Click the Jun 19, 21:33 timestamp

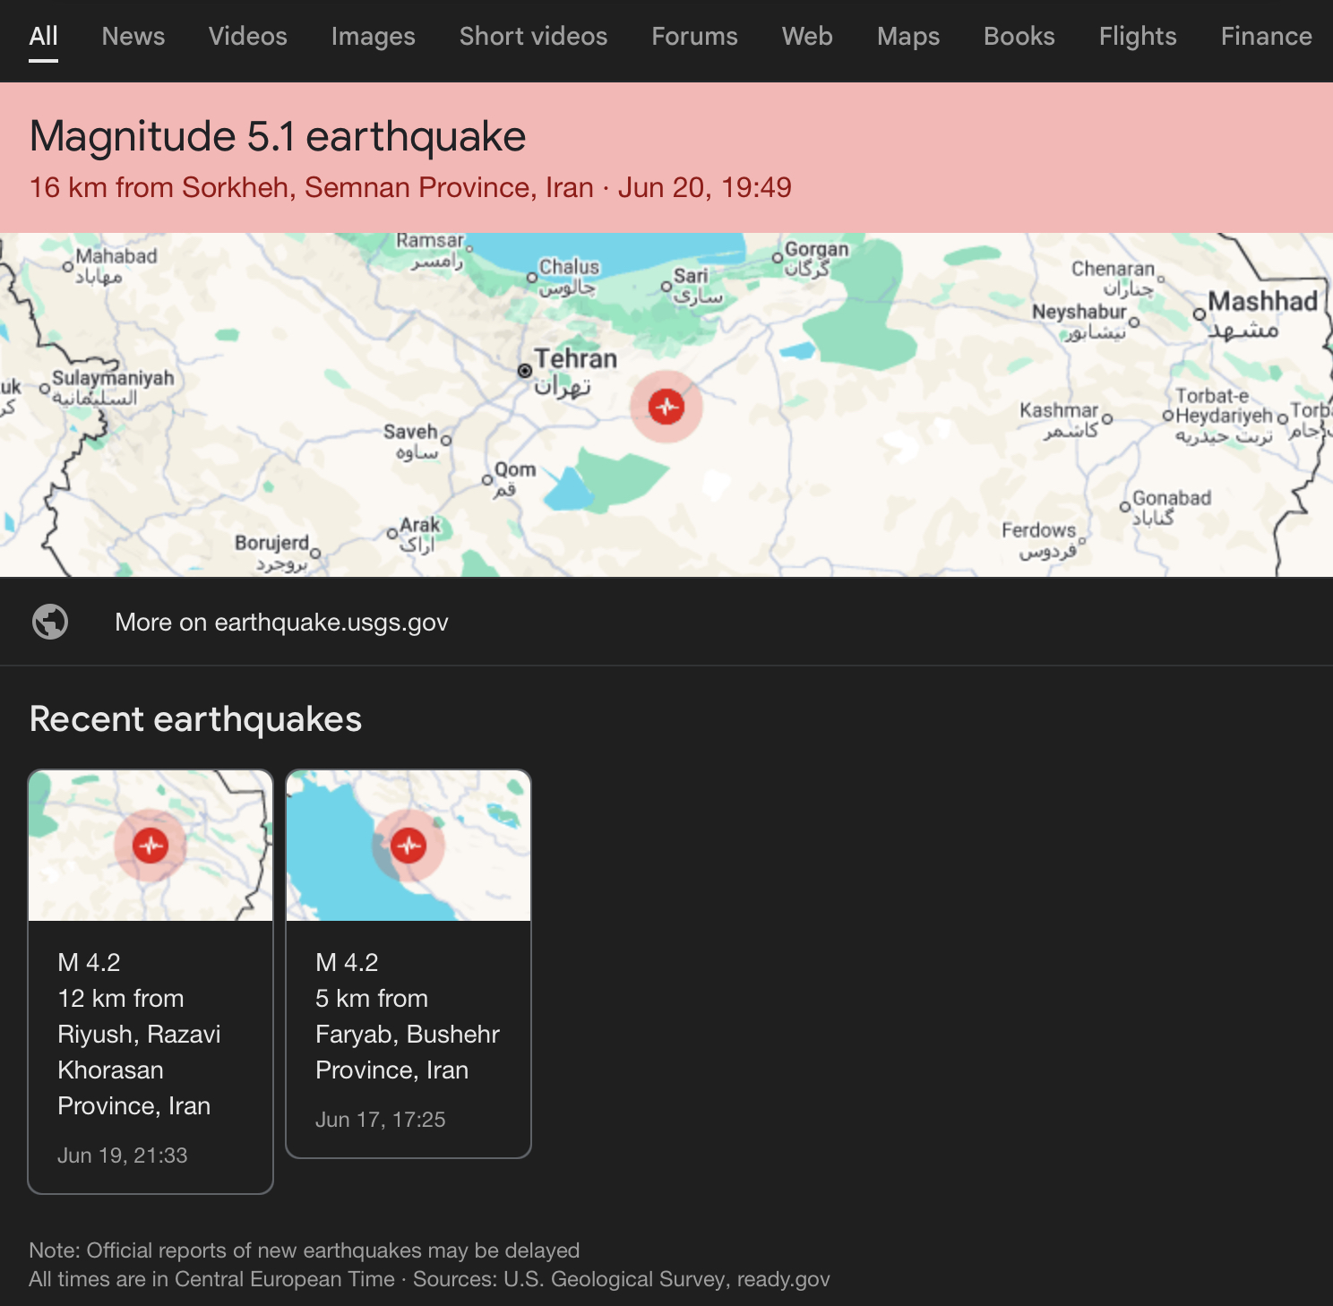point(123,1156)
